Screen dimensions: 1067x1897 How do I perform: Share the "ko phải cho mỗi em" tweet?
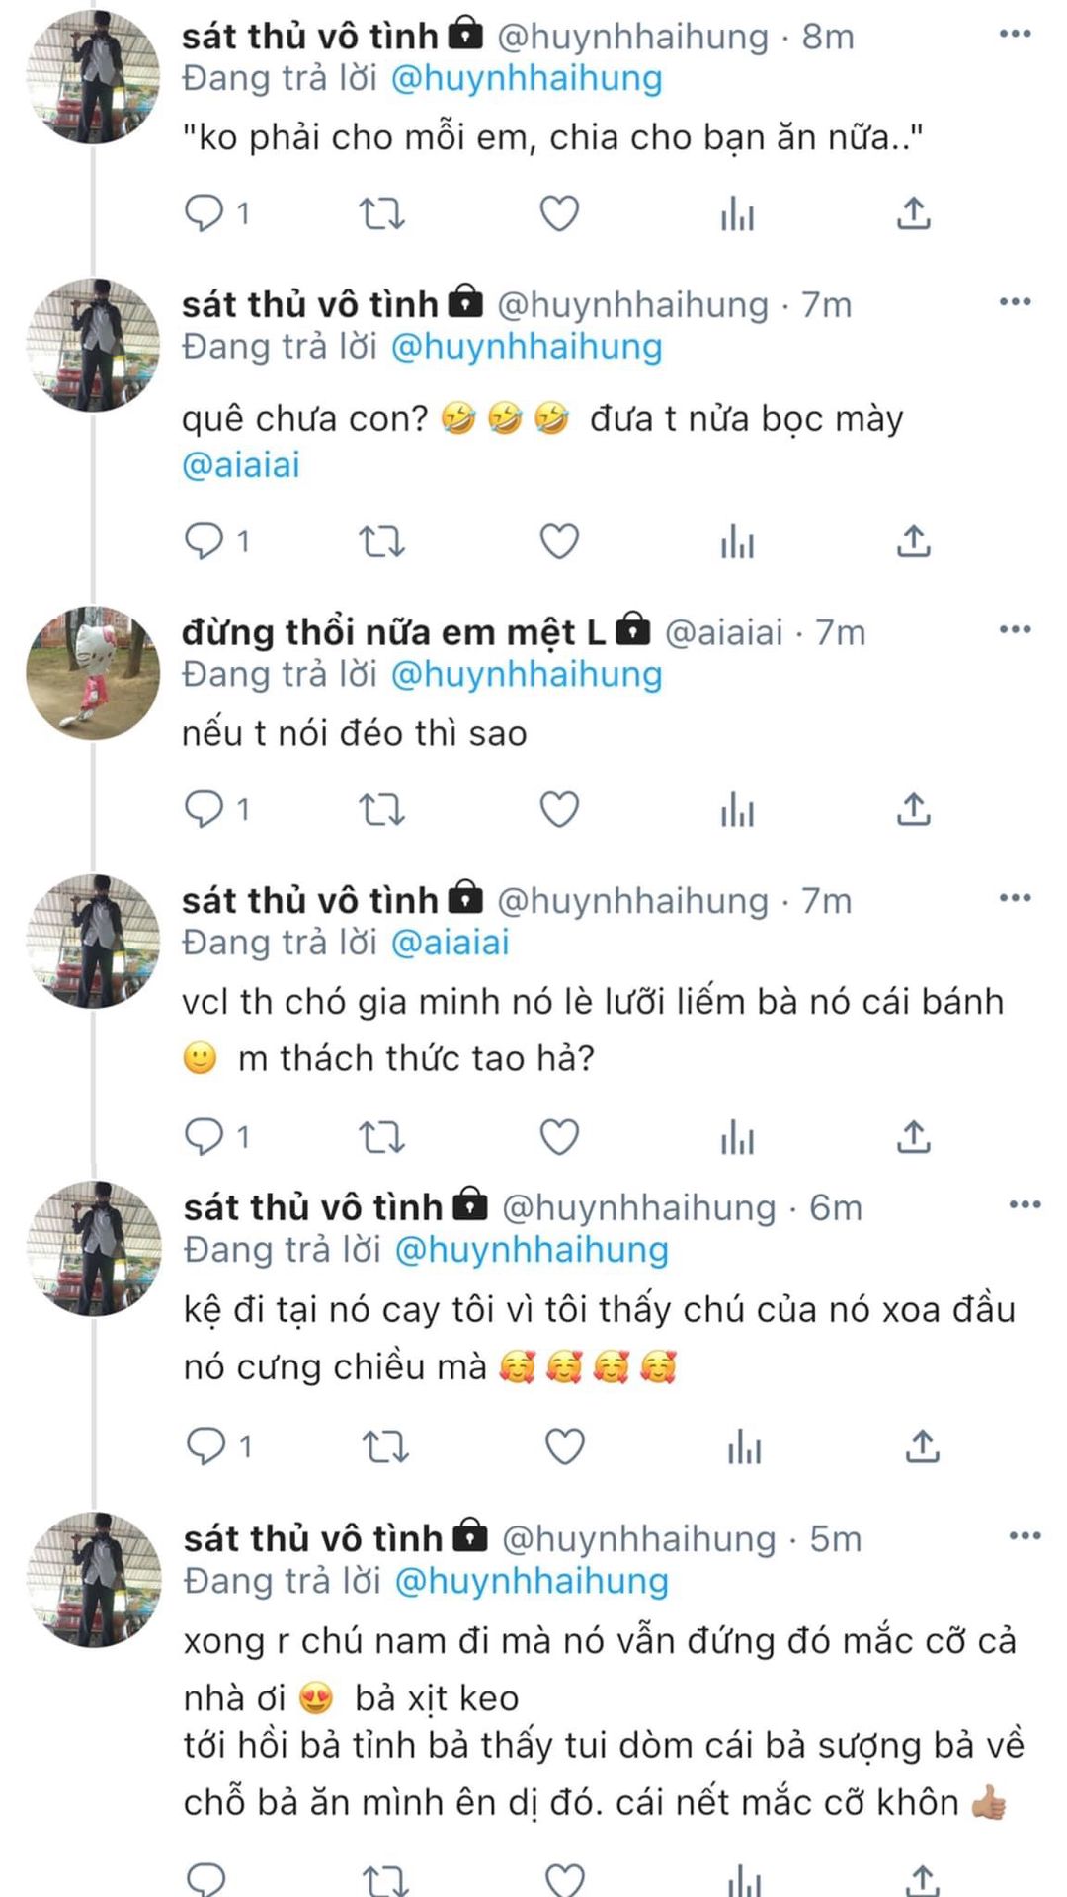click(914, 213)
